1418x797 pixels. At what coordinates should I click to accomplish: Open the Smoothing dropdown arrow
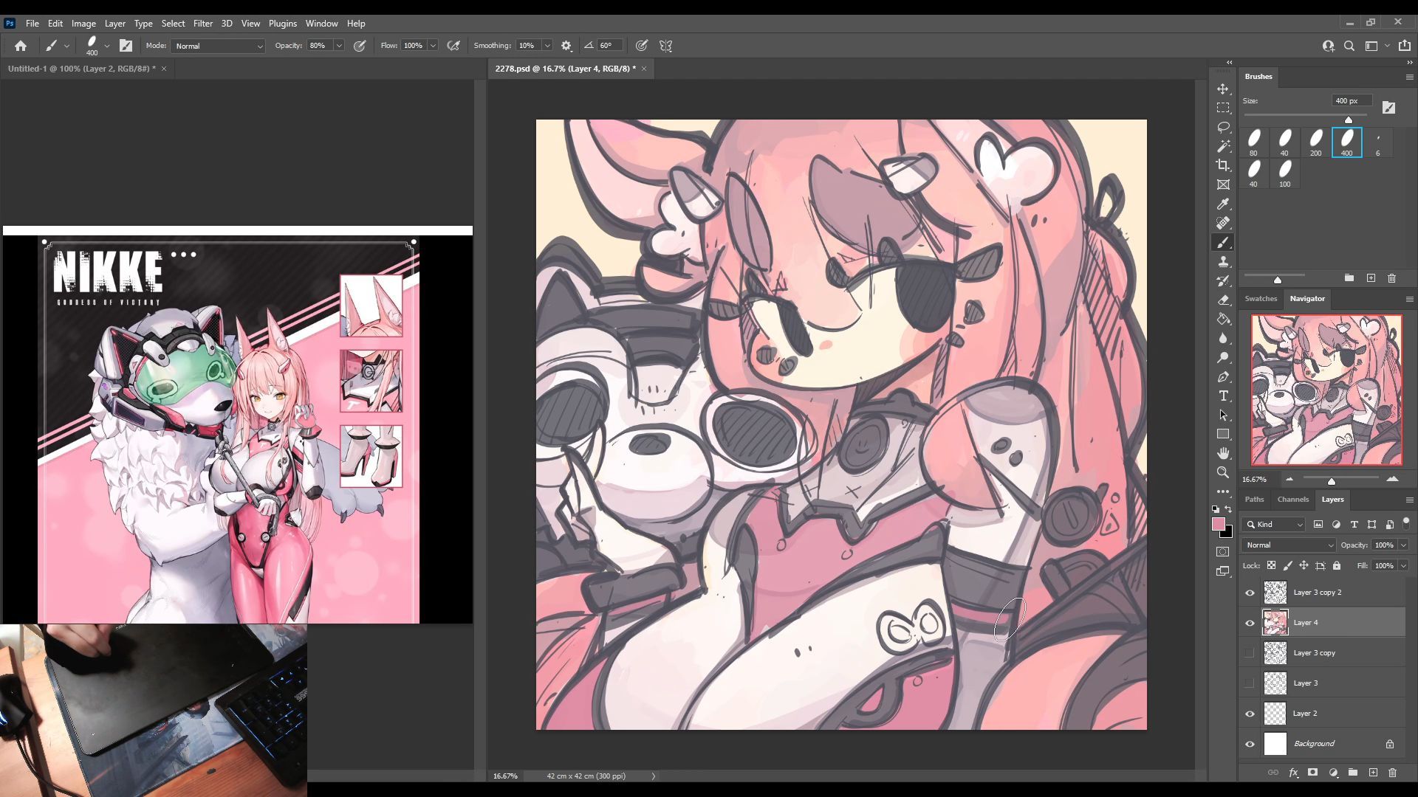547,46
